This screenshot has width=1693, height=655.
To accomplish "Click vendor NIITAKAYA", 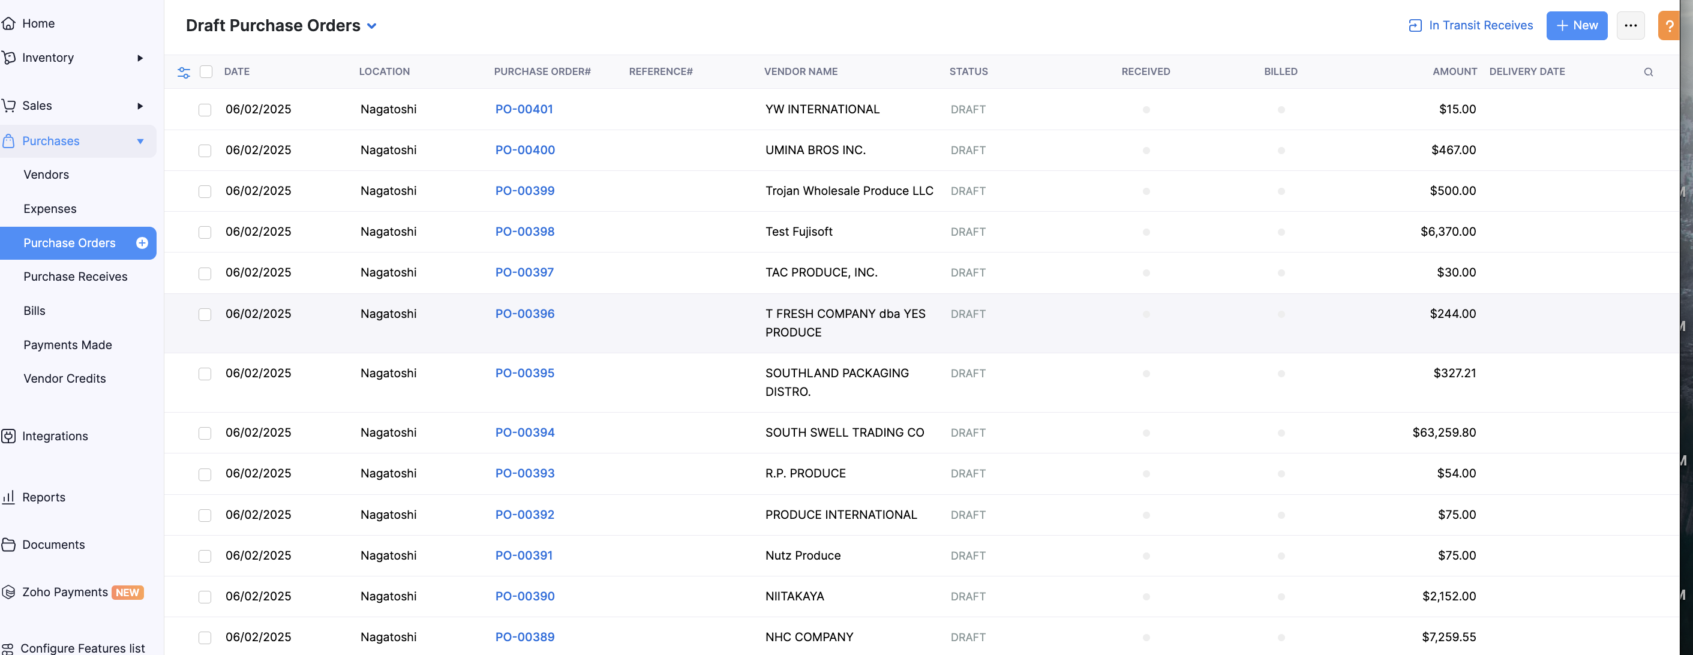I will click(x=794, y=596).
